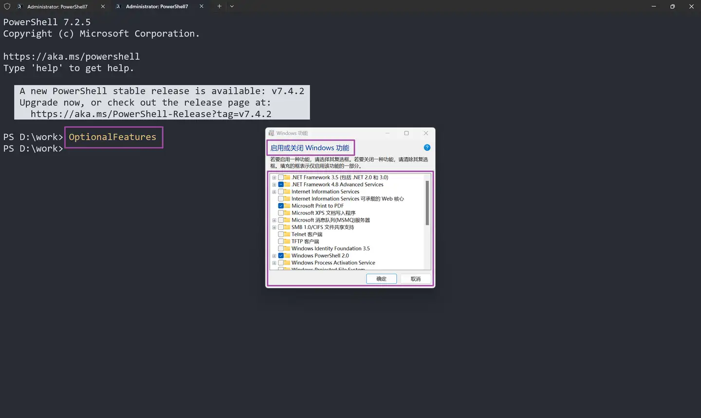This screenshot has width=701, height=418.
Task: Open the help icon in Windows 功能 dialog
Action: (x=427, y=148)
